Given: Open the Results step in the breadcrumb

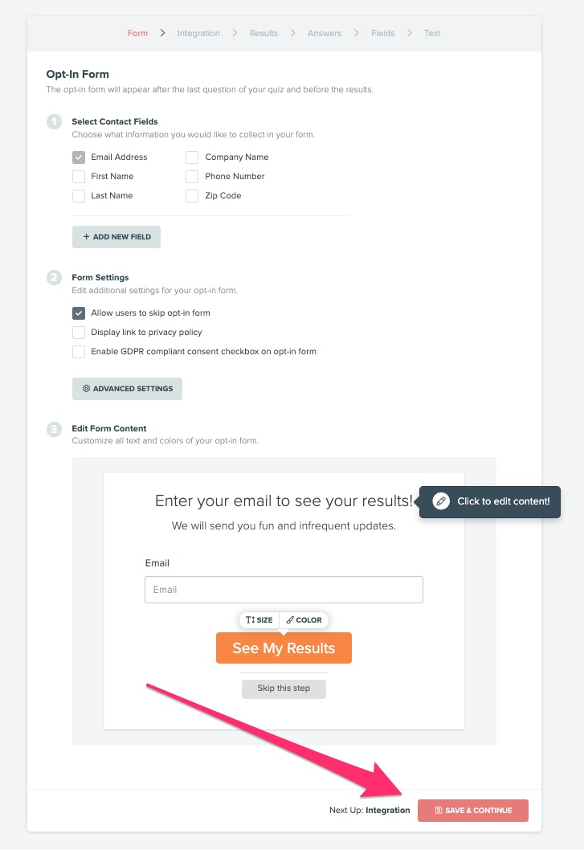Looking at the screenshot, I should click(263, 33).
